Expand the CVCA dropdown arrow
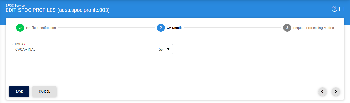This screenshot has height=103, width=350. [168, 49]
